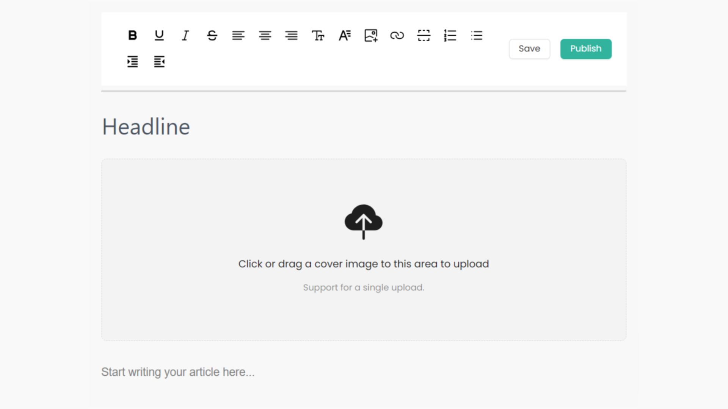The image size is (728, 409).
Task: Align text to the left
Action: 238,35
